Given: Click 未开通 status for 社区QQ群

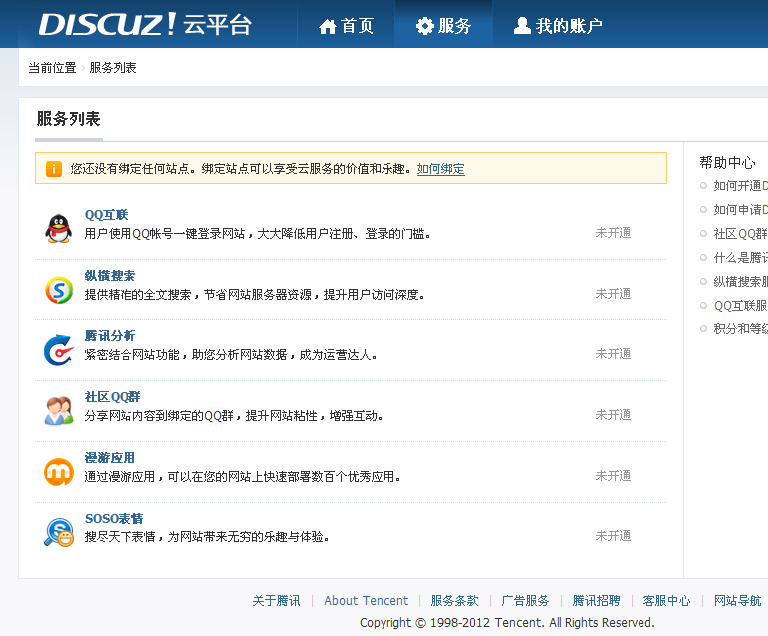Looking at the screenshot, I should point(613,415).
